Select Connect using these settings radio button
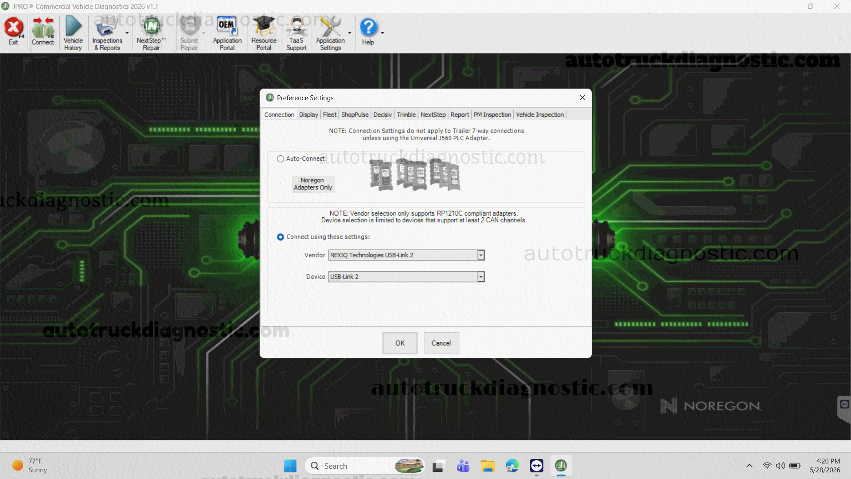The width and height of the screenshot is (851, 479). [281, 237]
